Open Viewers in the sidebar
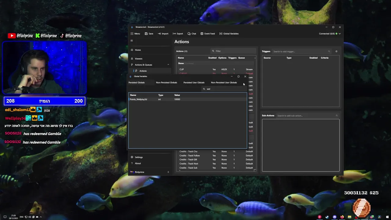This screenshot has height=220, width=391. point(150,59)
